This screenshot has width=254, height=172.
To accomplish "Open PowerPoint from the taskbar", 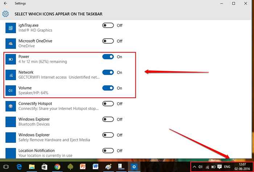I will click(x=83, y=167).
